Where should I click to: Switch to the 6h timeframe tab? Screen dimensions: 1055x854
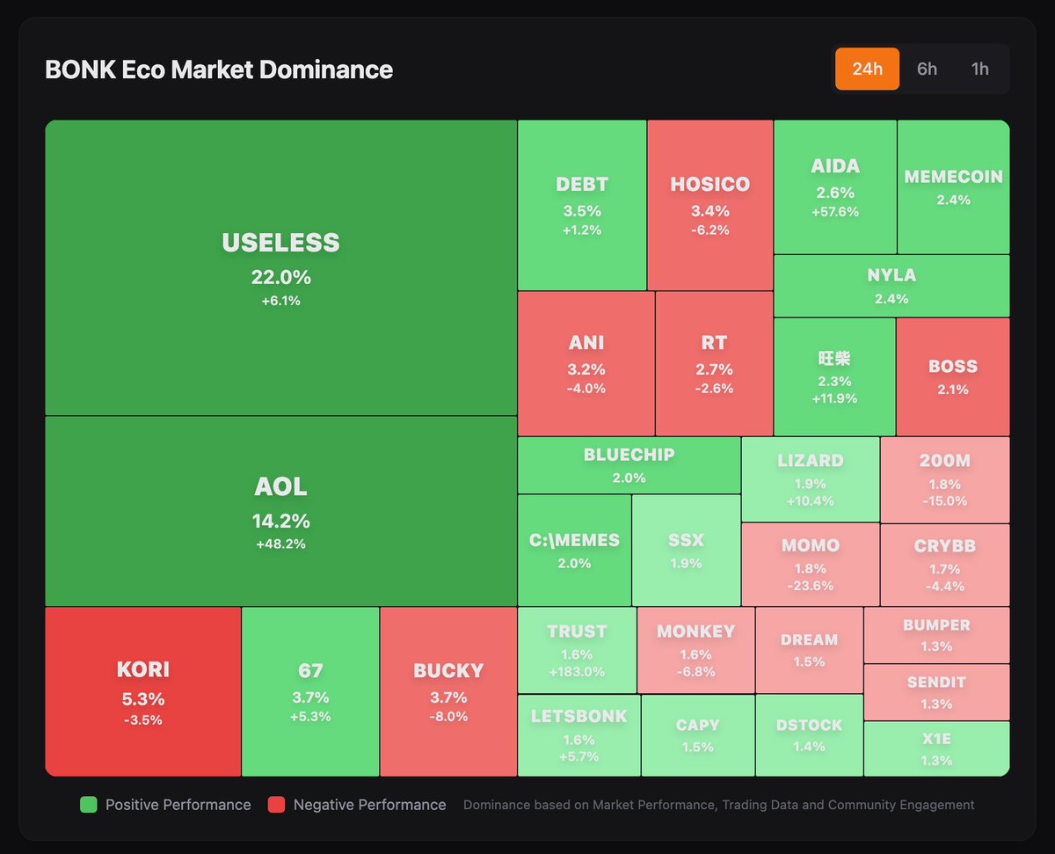[928, 69]
